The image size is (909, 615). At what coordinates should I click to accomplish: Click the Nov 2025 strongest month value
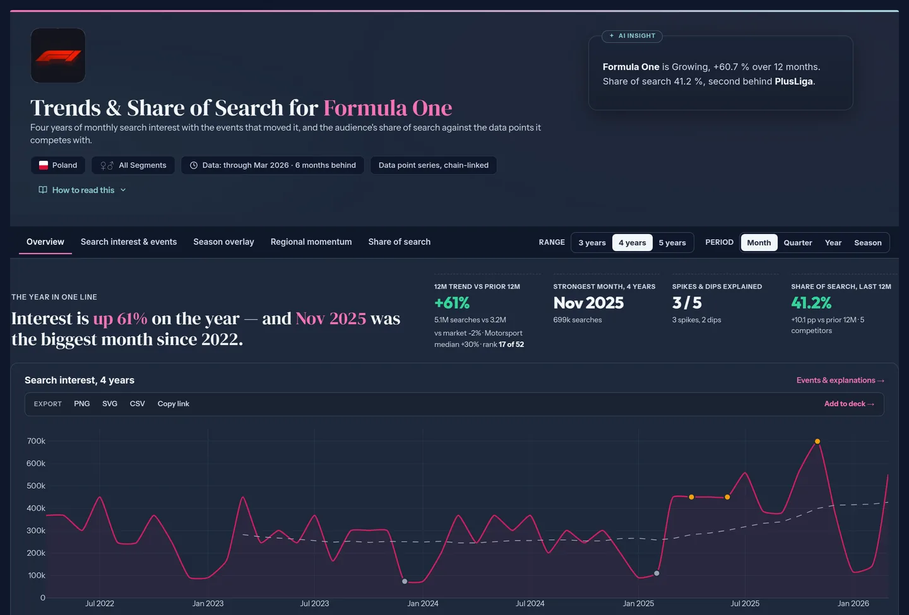[588, 303]
